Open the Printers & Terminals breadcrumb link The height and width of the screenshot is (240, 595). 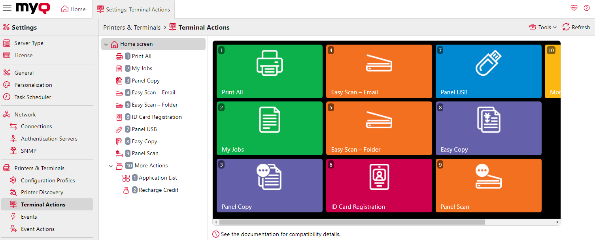[x=132, y=27]
